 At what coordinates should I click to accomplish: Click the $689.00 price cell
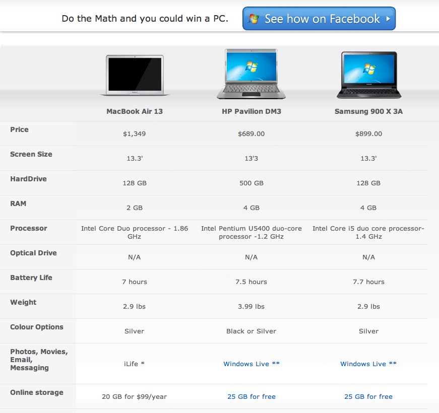[x=252, y=134]
